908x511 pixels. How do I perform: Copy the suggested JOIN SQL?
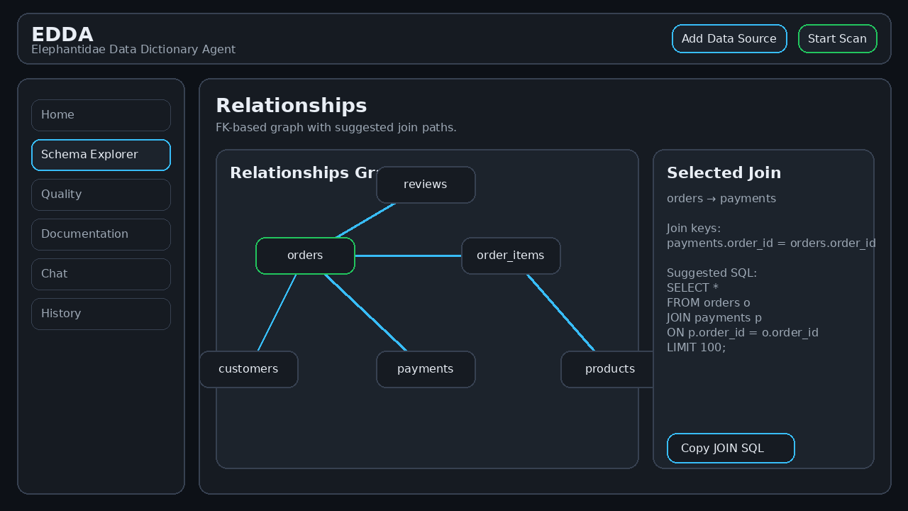click(731, 448)
